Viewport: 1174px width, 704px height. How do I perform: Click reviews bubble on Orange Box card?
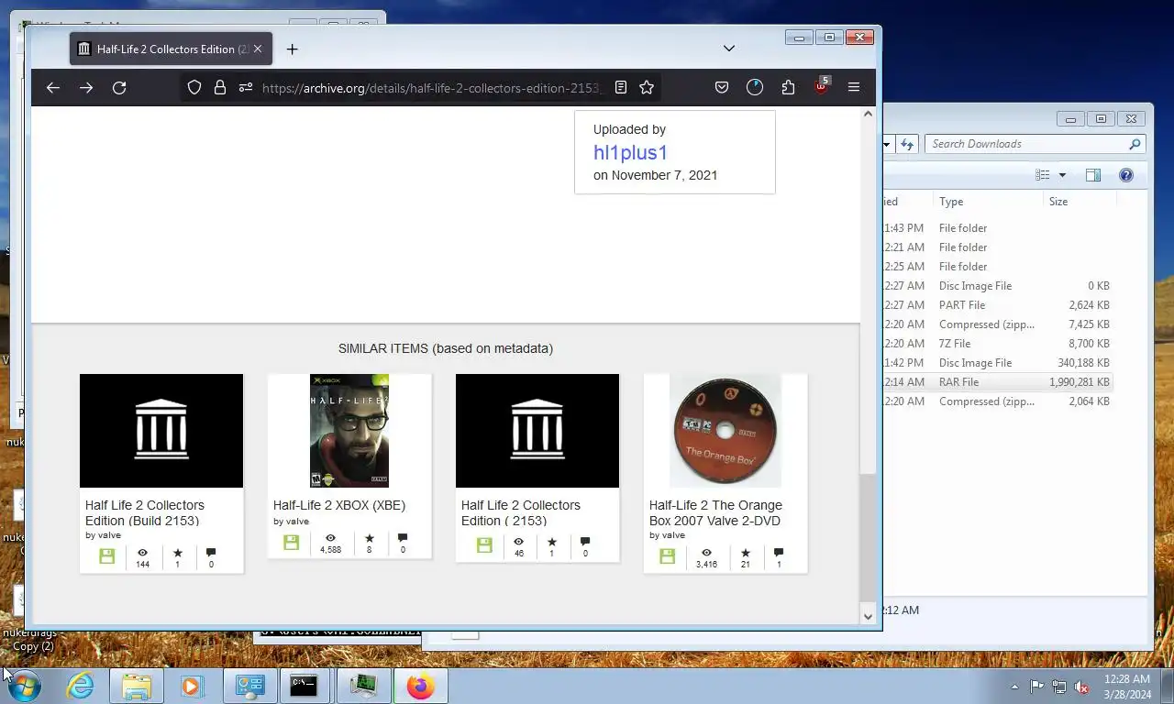[779, 553]
